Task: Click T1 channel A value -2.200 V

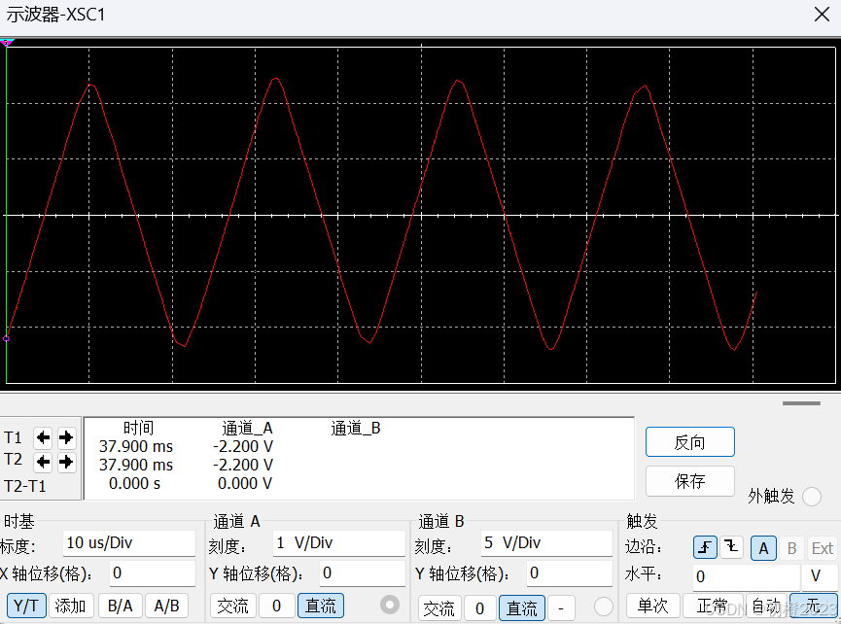Action: point(243,446)
